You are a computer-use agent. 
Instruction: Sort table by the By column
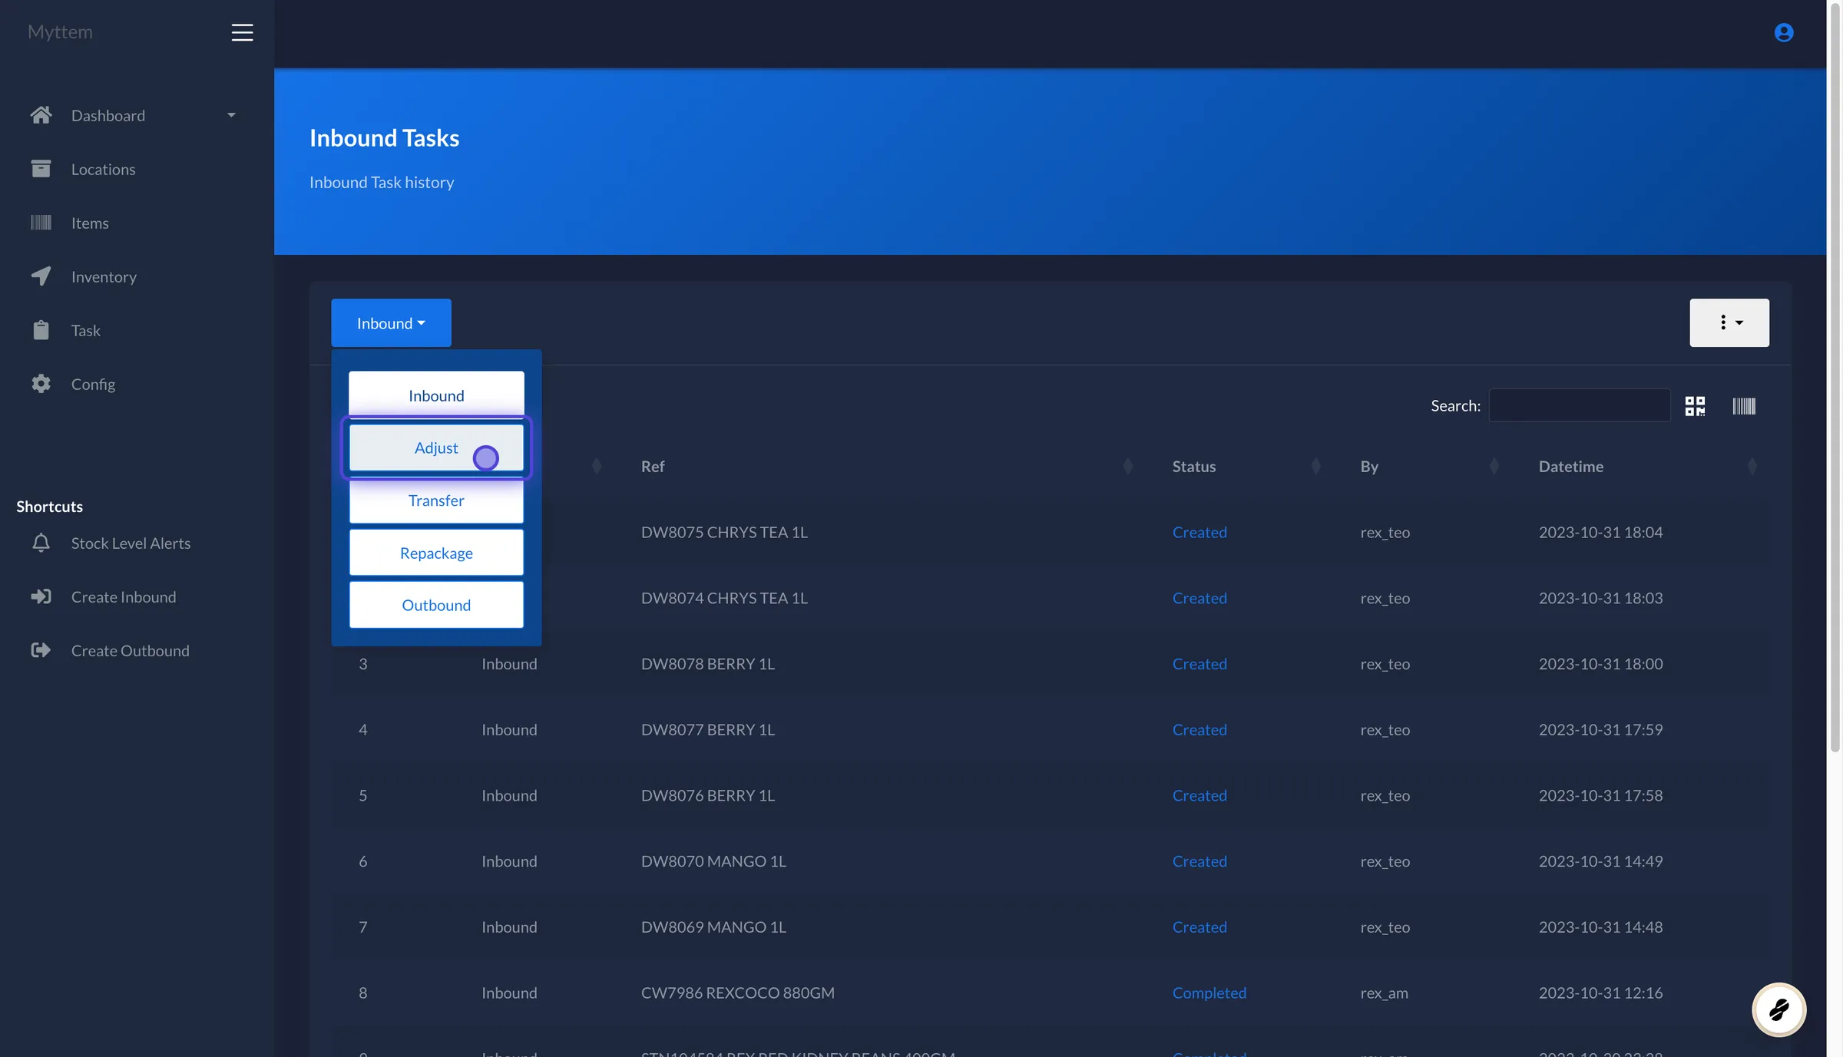(x=1494, y=467)
